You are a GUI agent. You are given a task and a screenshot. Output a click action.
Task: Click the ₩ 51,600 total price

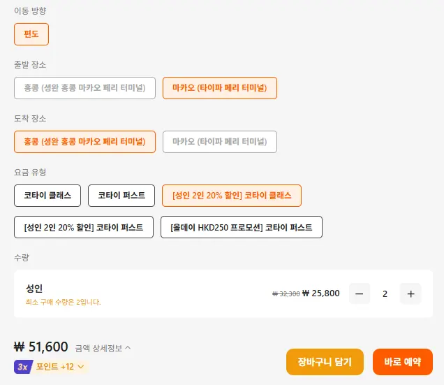coord(41,347)
